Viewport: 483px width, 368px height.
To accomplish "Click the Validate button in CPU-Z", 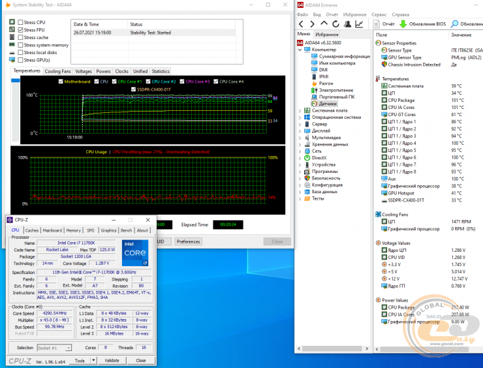I will 112,360.
